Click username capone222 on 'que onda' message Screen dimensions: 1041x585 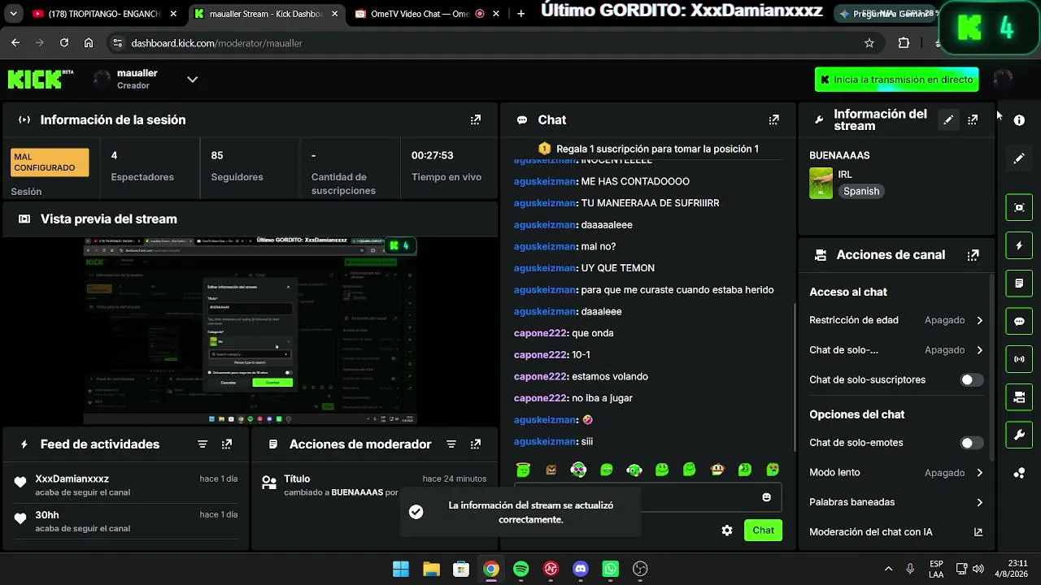(540, 333)
